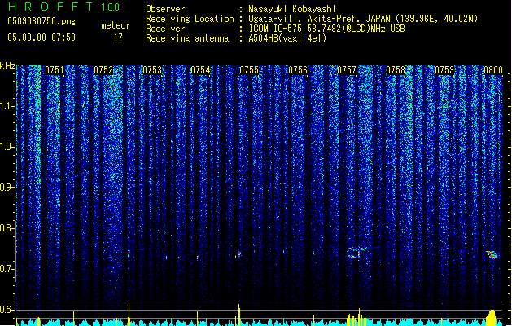Click the 0.8 kHz axis tick label
Image resolution: width=512 pixels, height=326 pixels.
pyautogui.click(x=7, y=228)
